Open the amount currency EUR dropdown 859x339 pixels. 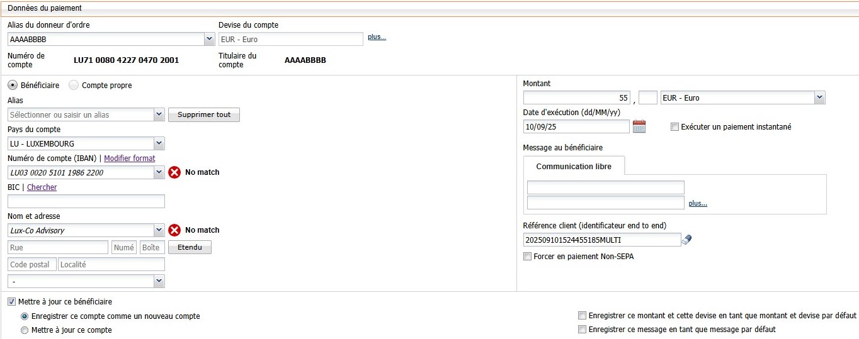[819, 97]
